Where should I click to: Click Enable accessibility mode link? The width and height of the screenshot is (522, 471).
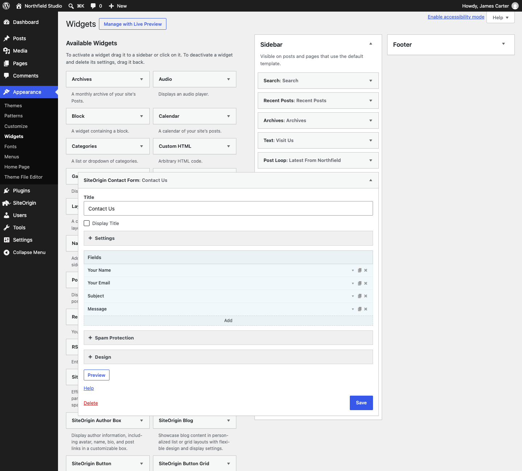tap(456, 17)
